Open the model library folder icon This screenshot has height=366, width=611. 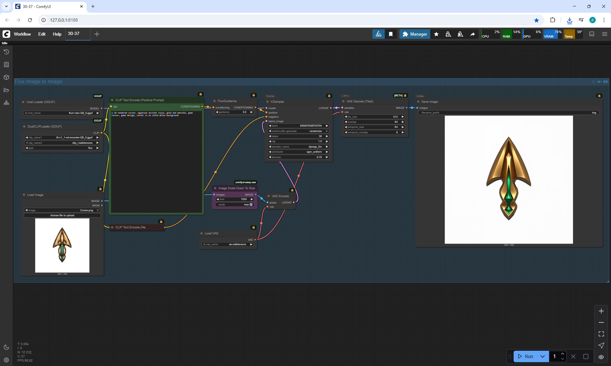(x=6, y=90)
